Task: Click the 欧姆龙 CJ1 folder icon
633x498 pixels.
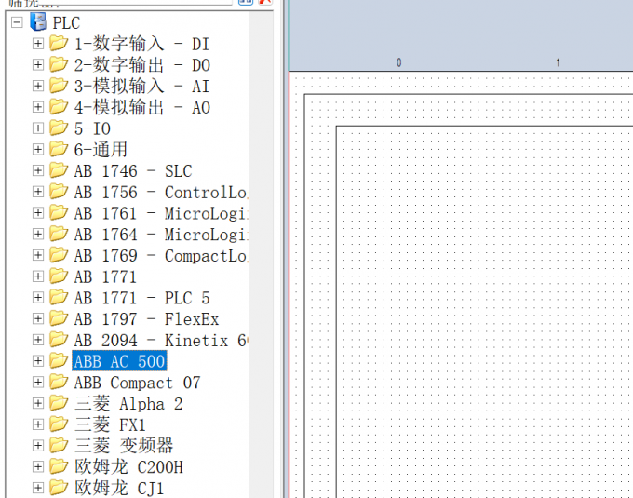Action: click(x=59, y=488)
